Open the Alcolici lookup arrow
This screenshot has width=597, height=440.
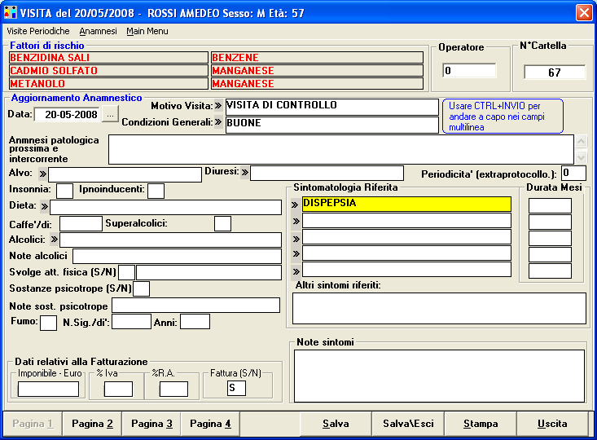(55, 240)
